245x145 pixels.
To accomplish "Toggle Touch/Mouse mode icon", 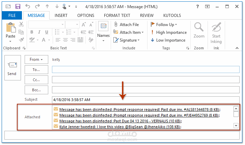I will (x=64, y=6).
